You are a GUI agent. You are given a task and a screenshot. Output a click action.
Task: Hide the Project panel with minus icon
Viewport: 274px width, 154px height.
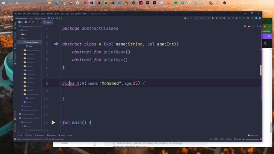[x=42, y=22]
